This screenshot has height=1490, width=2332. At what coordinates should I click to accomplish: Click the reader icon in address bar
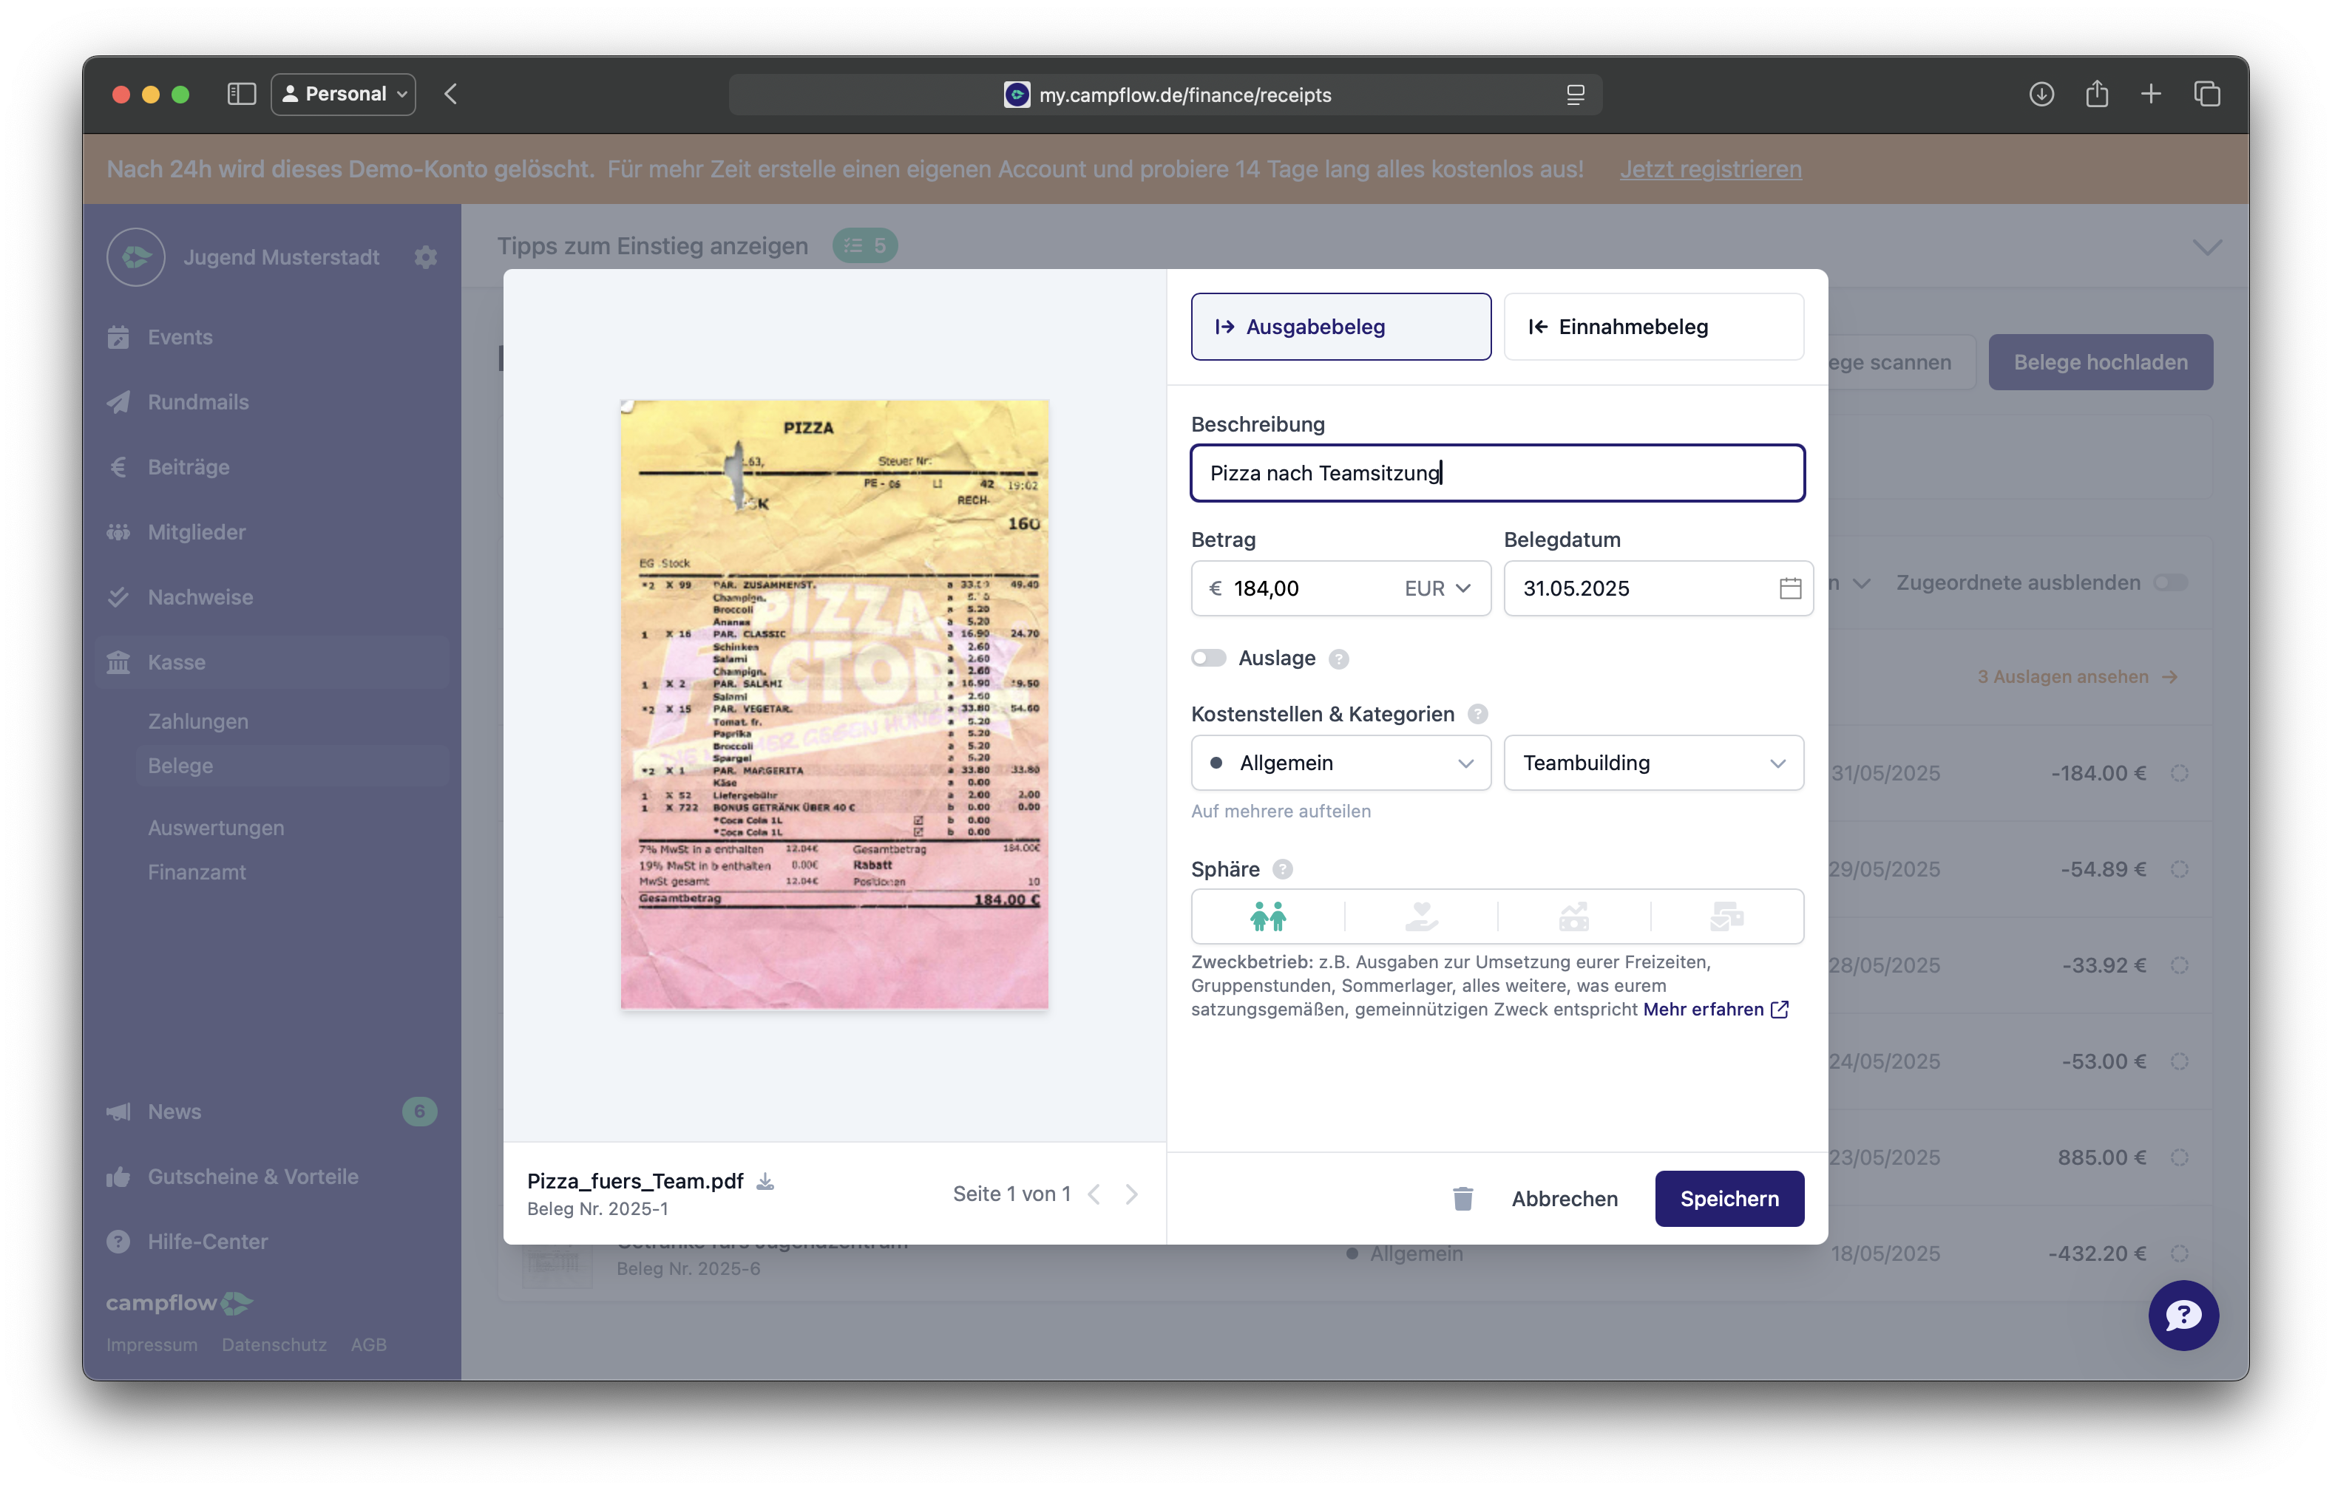[x=1575, y=95]
